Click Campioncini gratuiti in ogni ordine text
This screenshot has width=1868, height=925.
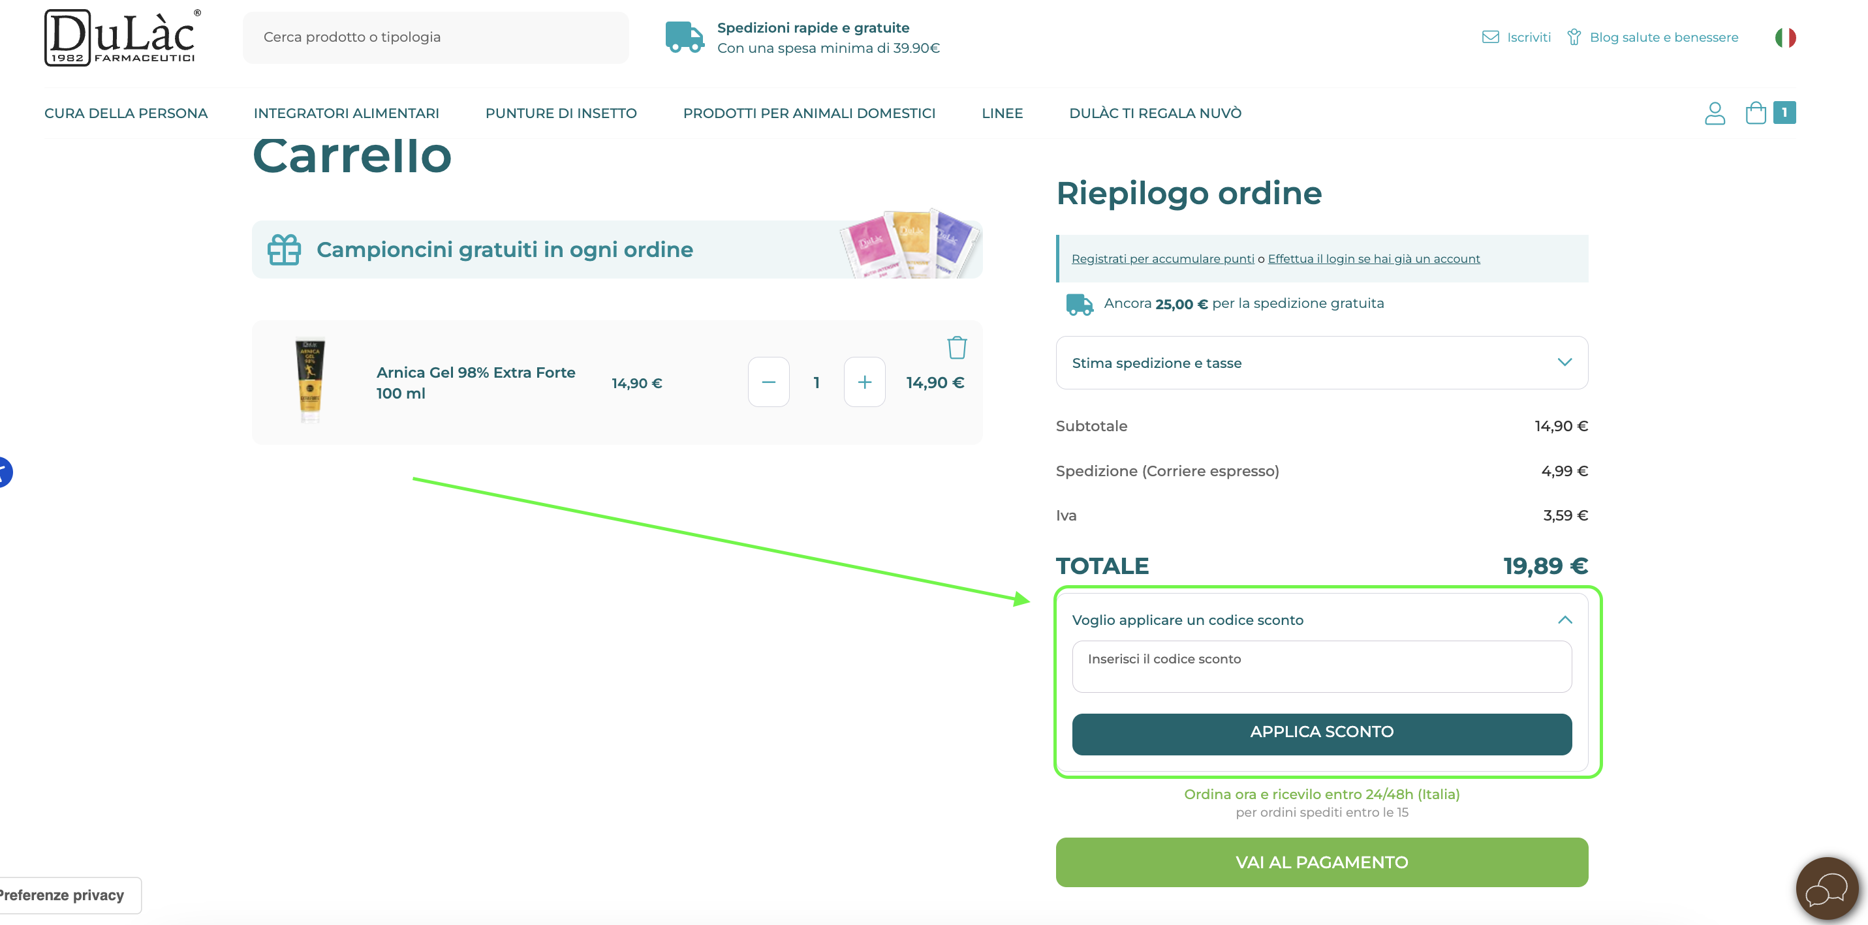pos(505,249)
